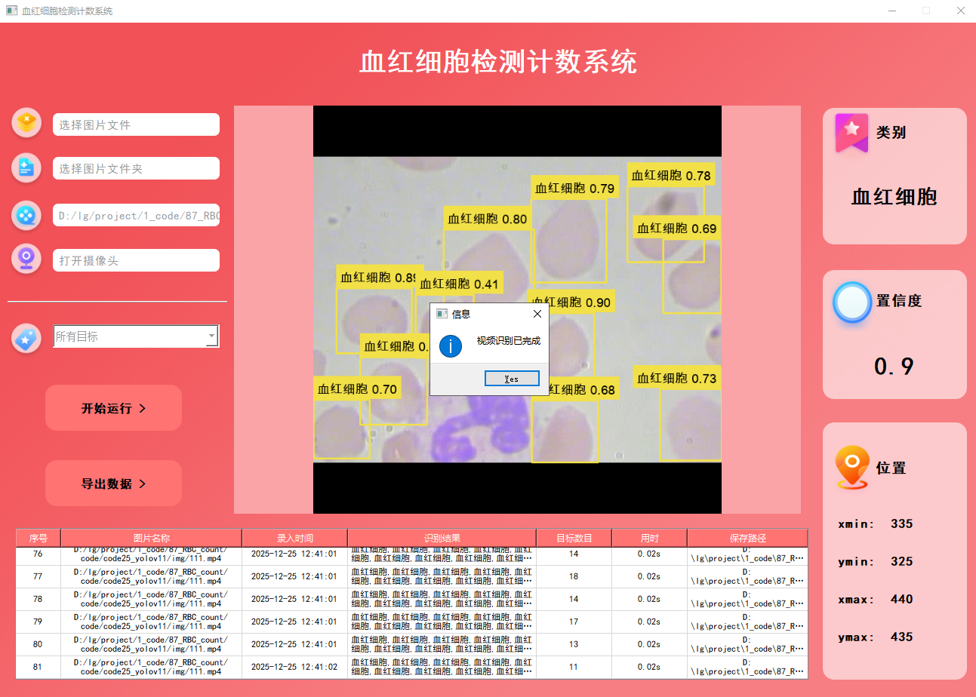The image size is (976, 697).
Task: Click the ymin value 325
Action: [x=901, y=561]
